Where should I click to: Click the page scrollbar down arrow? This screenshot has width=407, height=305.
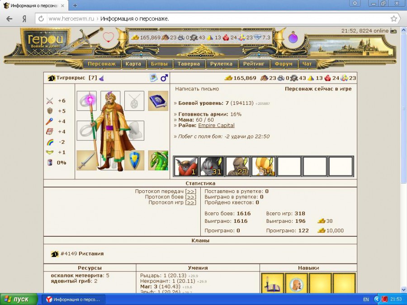tap(404, 290)
